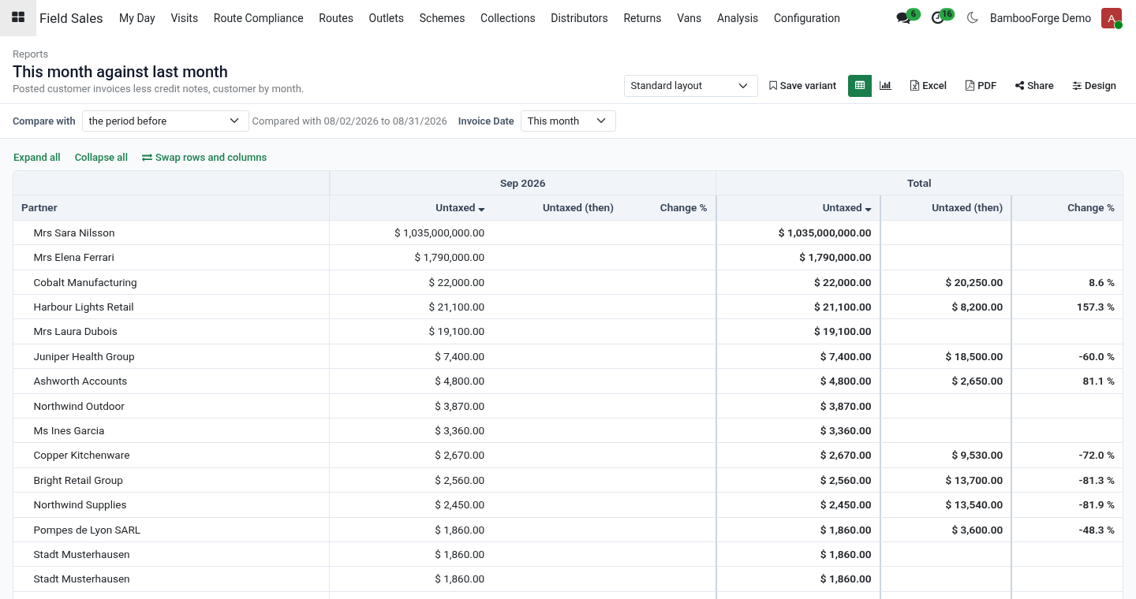Share this report
Image resolution: width=1136 pixels, height=599 pixels.
tap(1034, 86)
